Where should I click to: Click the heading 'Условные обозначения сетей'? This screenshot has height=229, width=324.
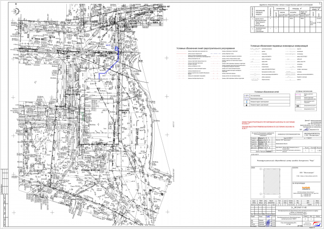267,92
